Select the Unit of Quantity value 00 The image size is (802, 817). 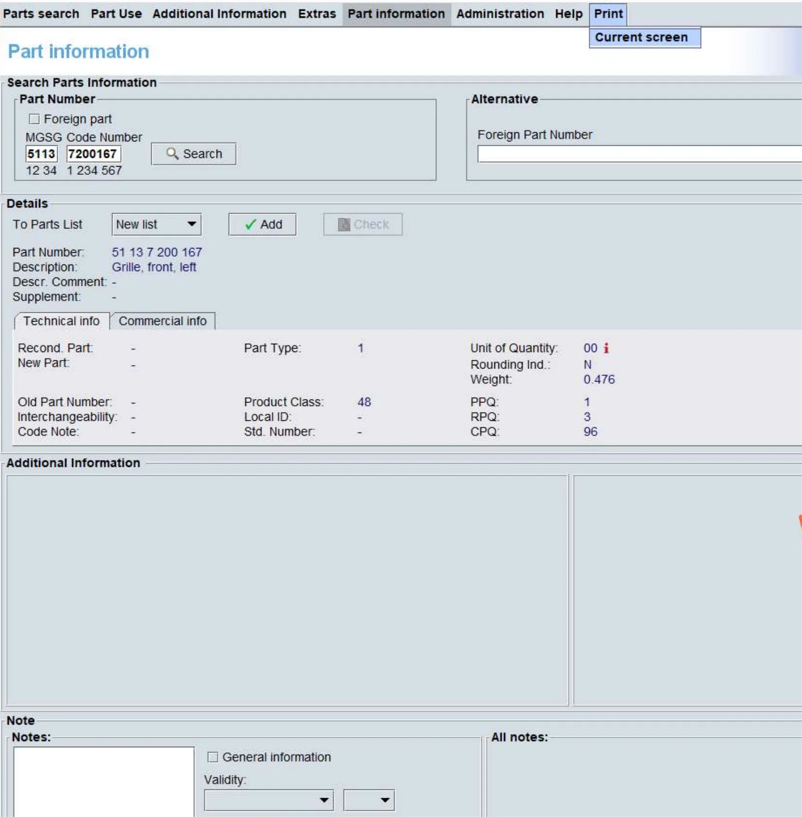tap(590, 348)
